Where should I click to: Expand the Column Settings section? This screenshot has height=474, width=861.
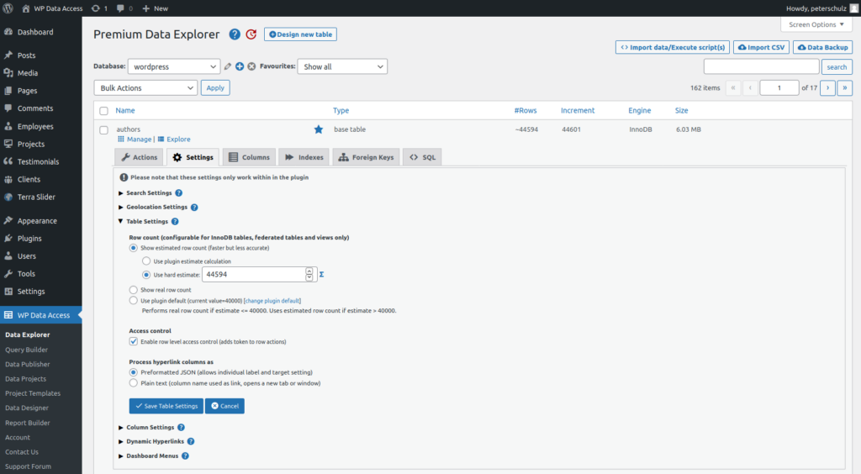[150, 427]
